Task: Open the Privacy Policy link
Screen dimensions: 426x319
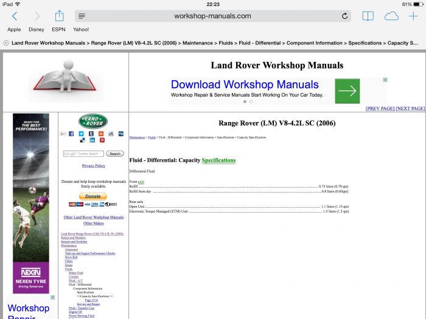Action: (x=94, y=165)
